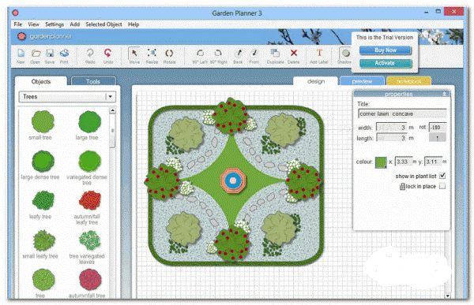Click the Undo arrow icon
This screenshot has height=305, width=474.
click(107, 53)
